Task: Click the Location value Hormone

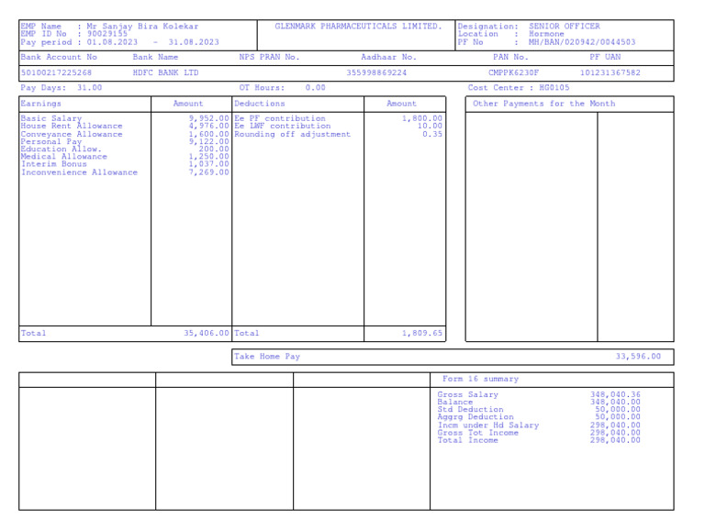Action: [546, 34]
